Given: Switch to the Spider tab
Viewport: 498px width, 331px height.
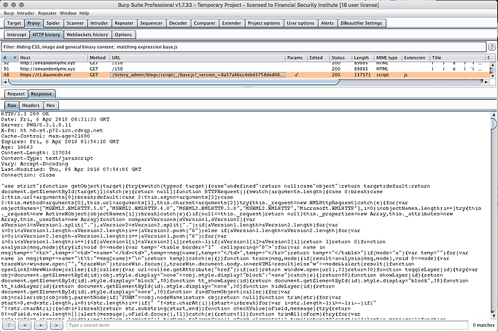Looking at the screenshot, I should 53,24.
